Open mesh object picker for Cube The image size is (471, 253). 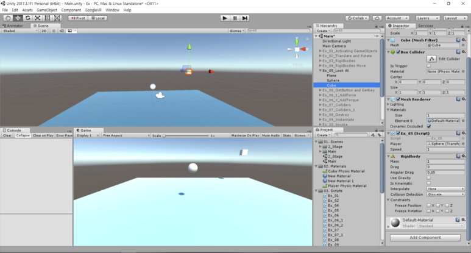pos(463,45)
